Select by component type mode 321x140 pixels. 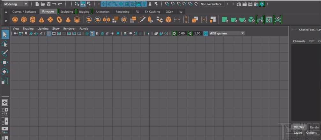(x=89, y=4)
